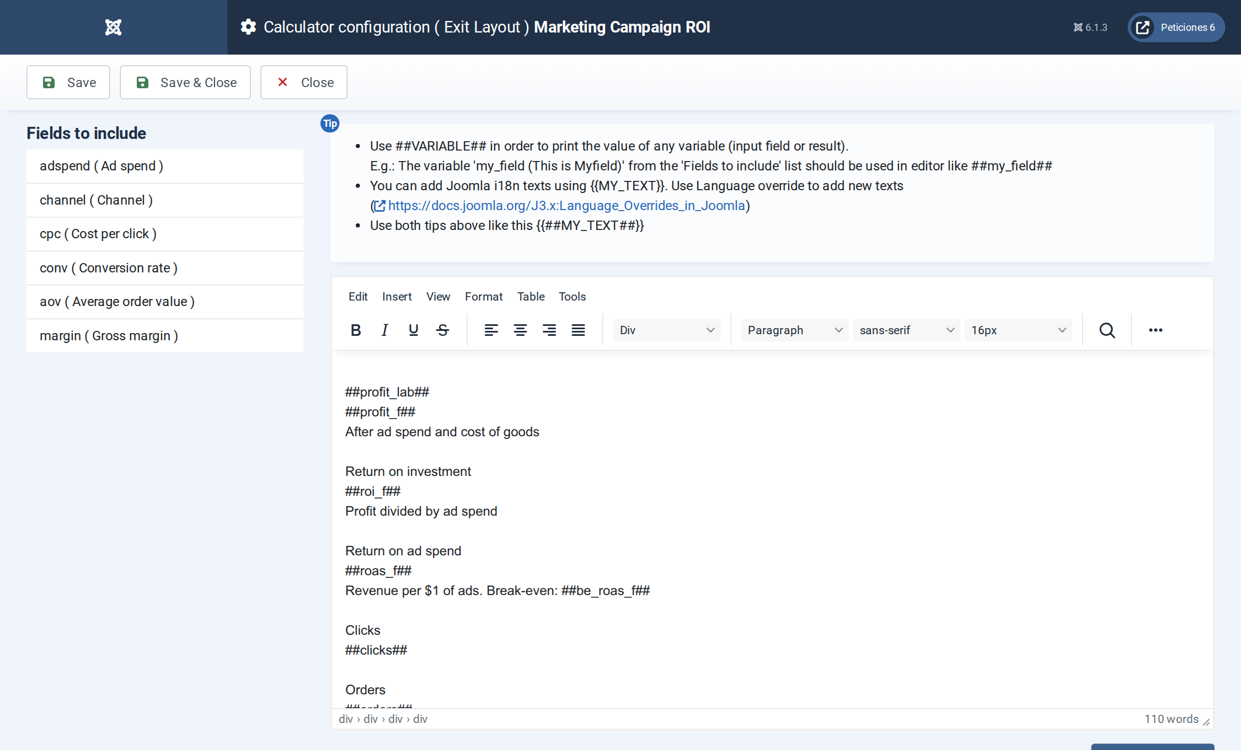Click Save & Close button
The image size is (1241, 750).
point(185,82)
